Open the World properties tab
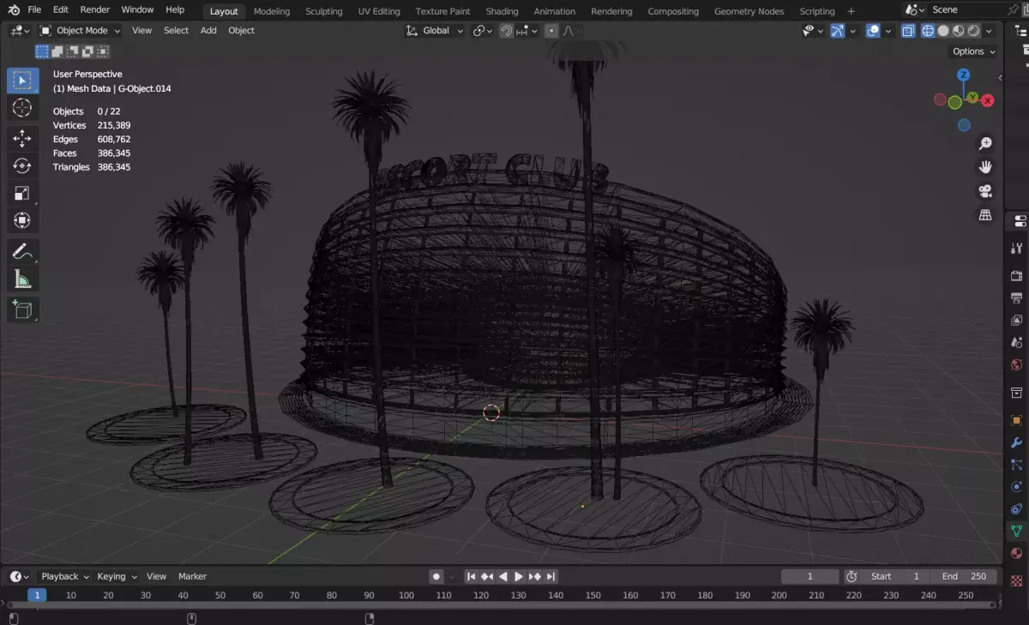The width and height of the screenshot is (1029, 625). 1017,365
